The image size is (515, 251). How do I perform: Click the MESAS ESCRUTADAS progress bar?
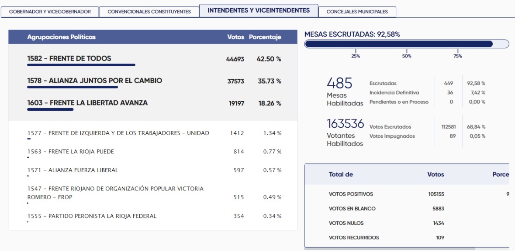coord(406,44)
